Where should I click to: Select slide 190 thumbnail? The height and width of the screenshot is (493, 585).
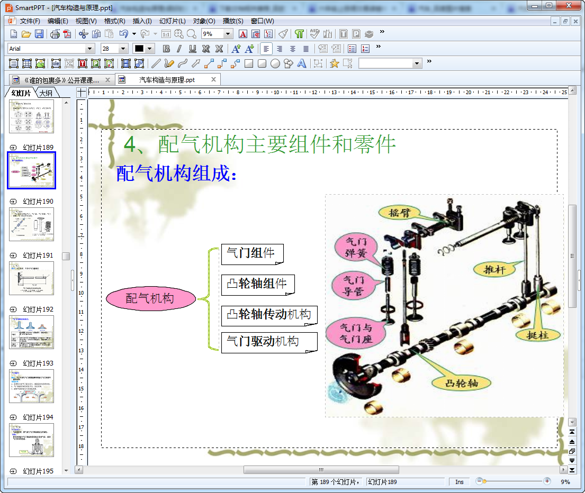pyautogui.click(x=31, y=224)
